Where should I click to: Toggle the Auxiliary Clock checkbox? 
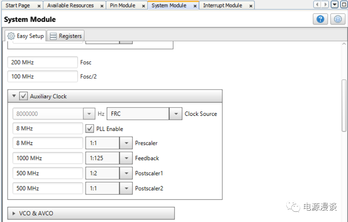pos(24,96)
